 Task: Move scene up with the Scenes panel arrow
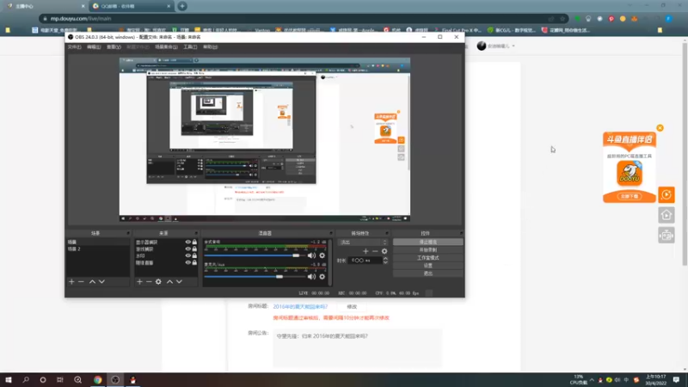pos(92,282)
